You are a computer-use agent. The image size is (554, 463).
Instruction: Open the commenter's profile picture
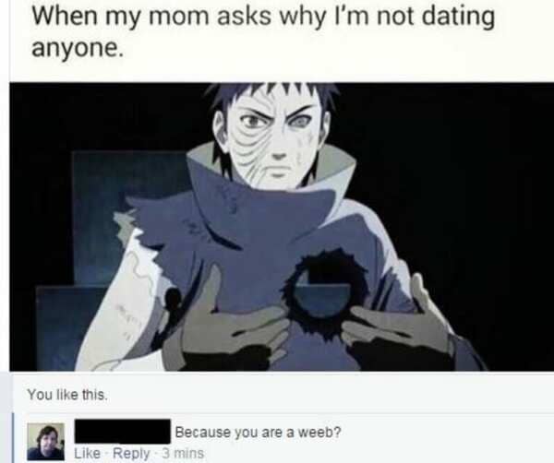click(46, 442)
